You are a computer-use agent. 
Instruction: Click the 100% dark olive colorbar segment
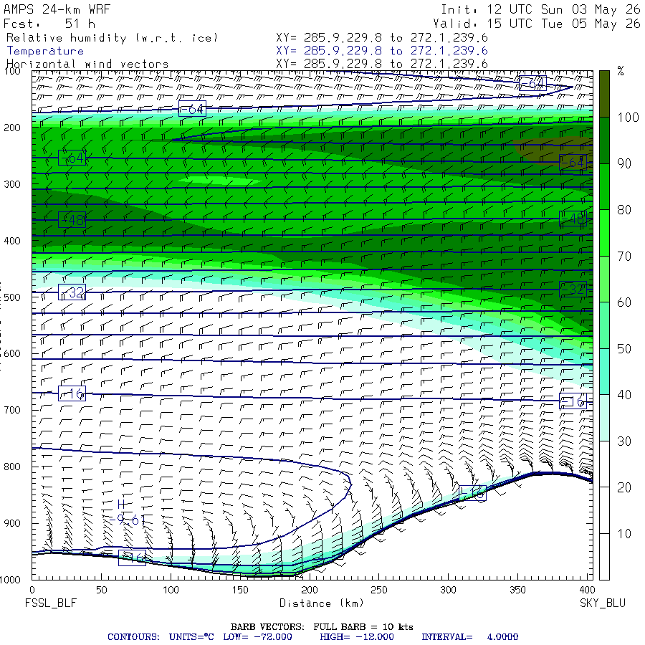(604, 94)
